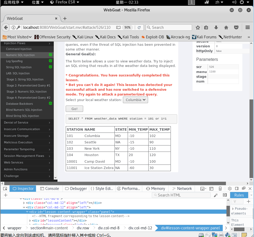Open the Style Editor tab
Viewport: 254px width, 237px height.
(102, 189)
